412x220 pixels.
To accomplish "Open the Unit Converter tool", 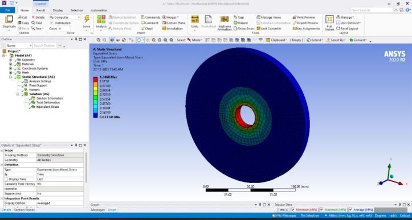I will [x=269, y=28].
